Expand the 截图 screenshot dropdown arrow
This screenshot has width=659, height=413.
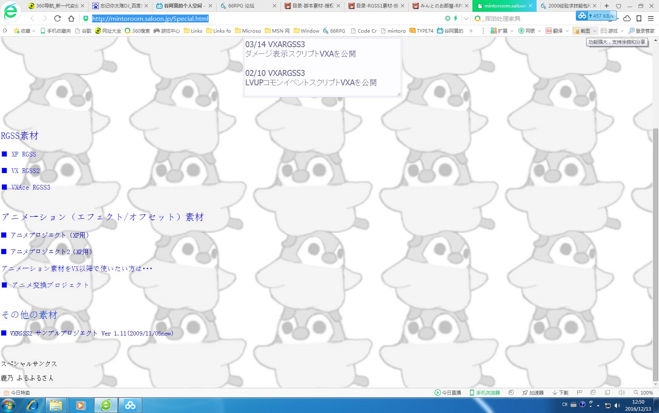tap(594, 31)
